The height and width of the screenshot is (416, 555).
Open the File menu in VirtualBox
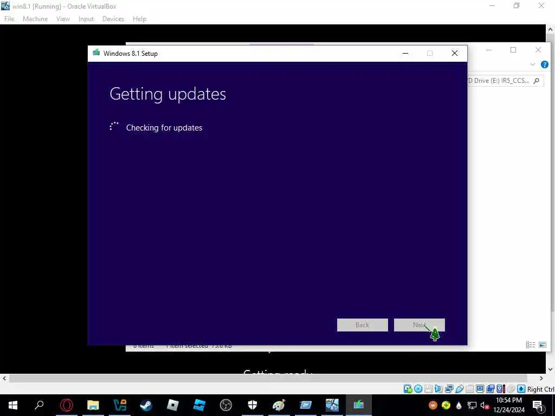[x=9, y=19]
